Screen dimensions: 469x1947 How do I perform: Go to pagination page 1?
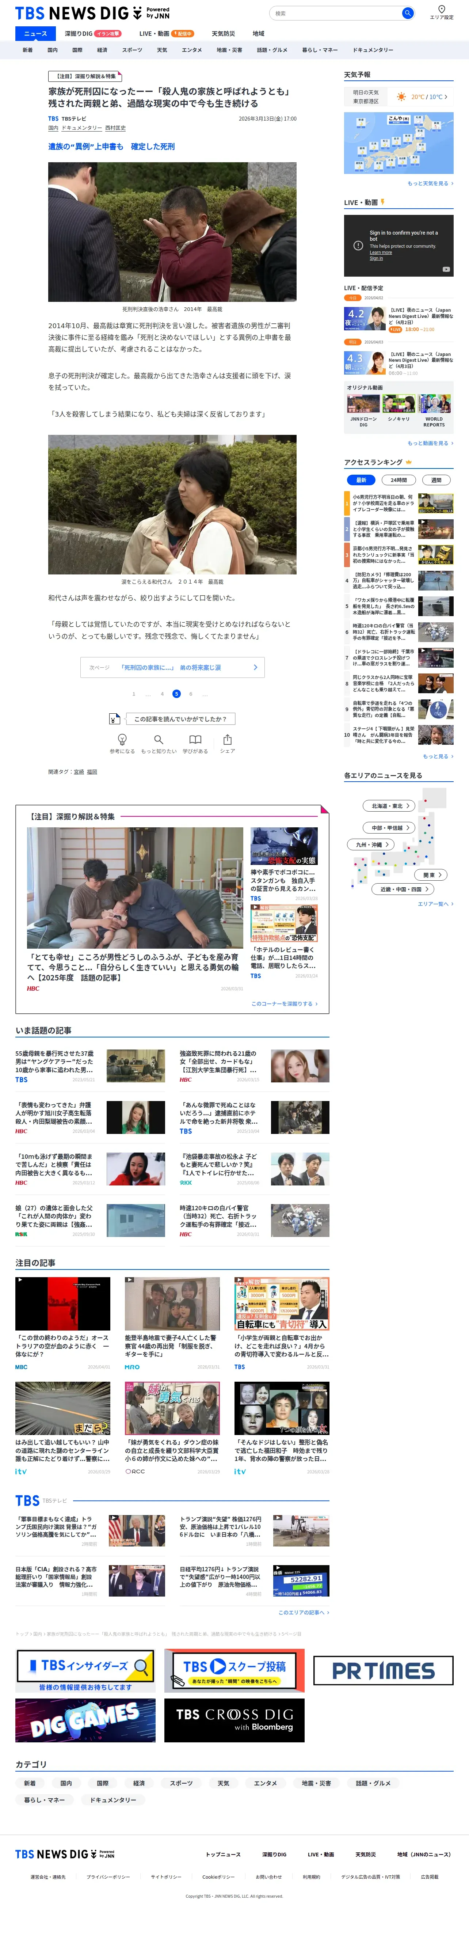click(134, 694)
